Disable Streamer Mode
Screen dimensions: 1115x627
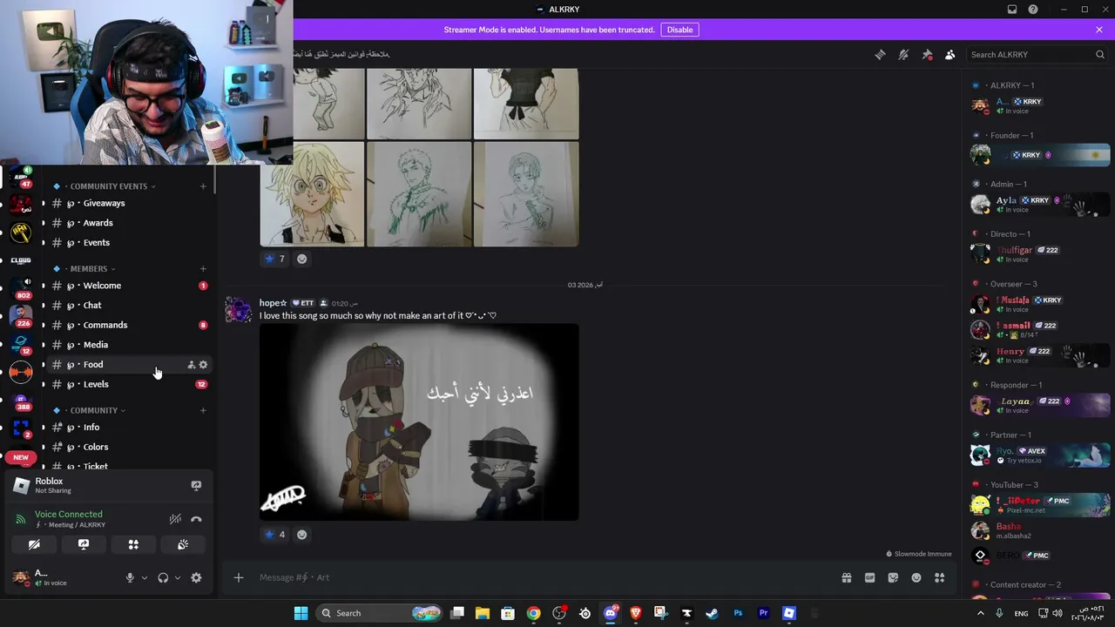tap(679, 30)
